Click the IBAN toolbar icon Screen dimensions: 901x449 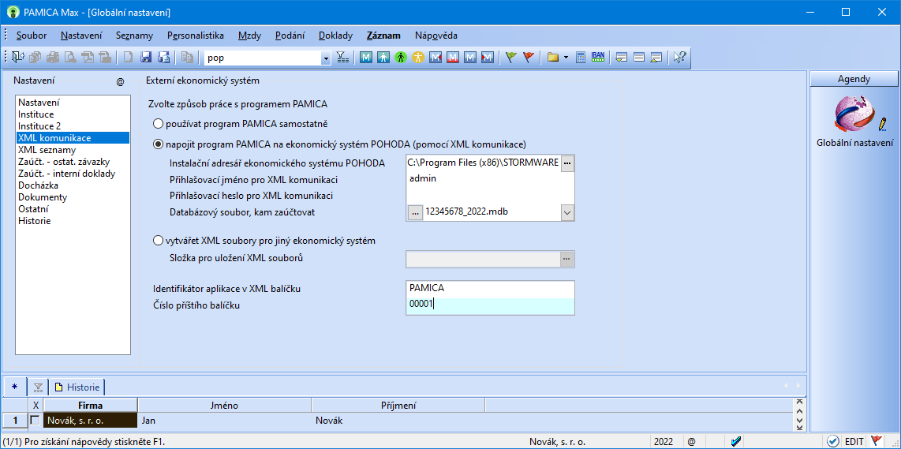[x=598, y=57]
